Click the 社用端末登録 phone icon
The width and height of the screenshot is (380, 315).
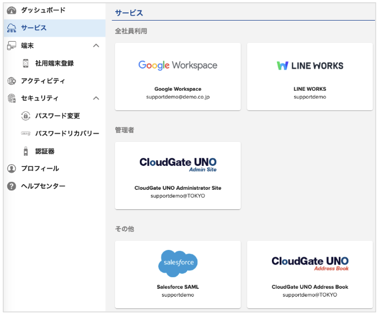[26, 63]
